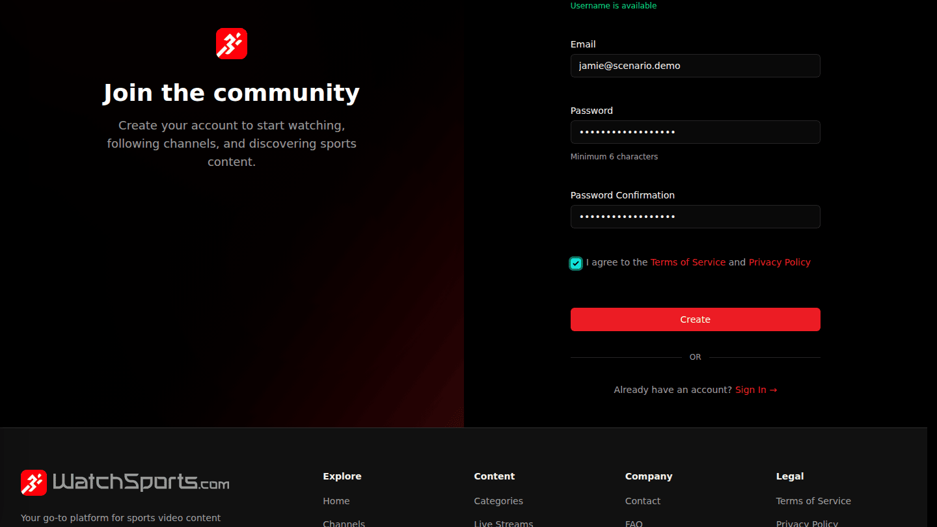
Task: Click the 'Username is available' message
Action: pyautogui.click(x=614, y=6)
